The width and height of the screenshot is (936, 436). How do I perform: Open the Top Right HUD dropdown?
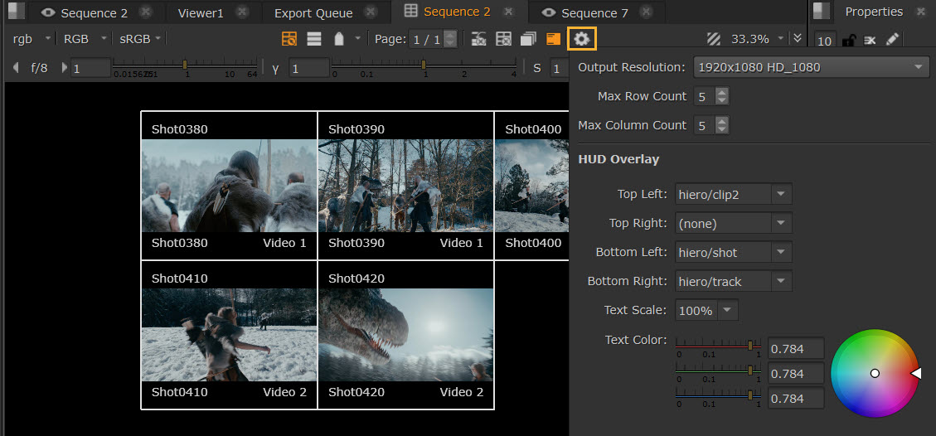(734, 223)
